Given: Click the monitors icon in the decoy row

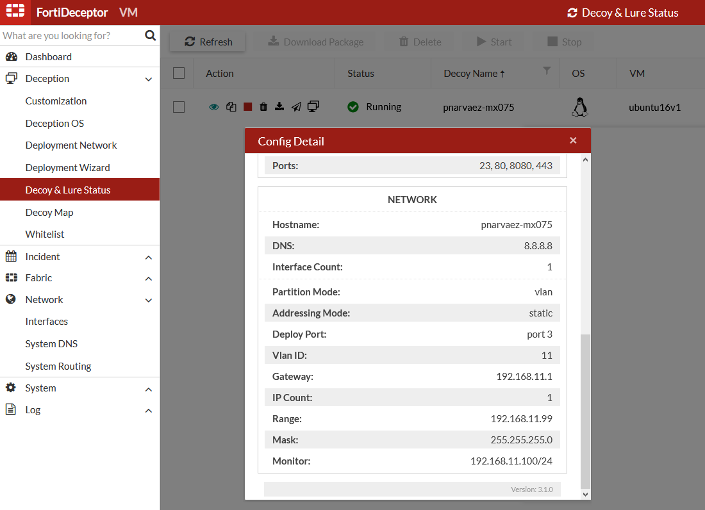Looking at the screenshot, I should pos(313,107).
